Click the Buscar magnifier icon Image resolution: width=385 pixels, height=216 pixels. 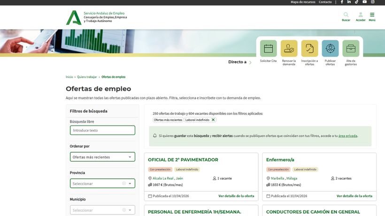point(346,15)
